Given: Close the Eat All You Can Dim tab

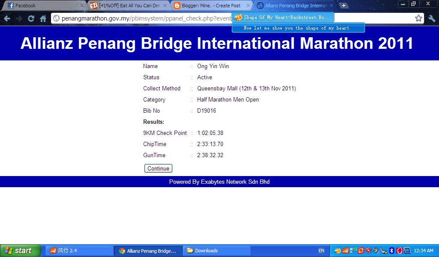Looking at the screenshot, I should click(x=165, y=6).
